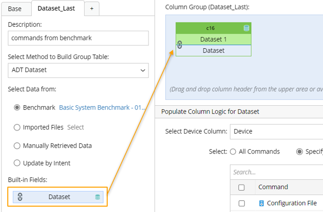Image resolution: width=323 pixels, height=212 pixels.
Task: Select All Commands radio button
Action: [233, 152]
